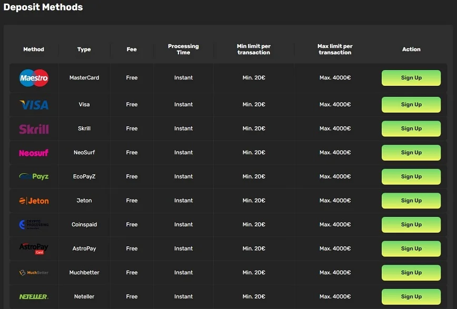Click Min. 20€ in EcoPayZ row
The width and height of the screenshot is (457, 309).
254,176
